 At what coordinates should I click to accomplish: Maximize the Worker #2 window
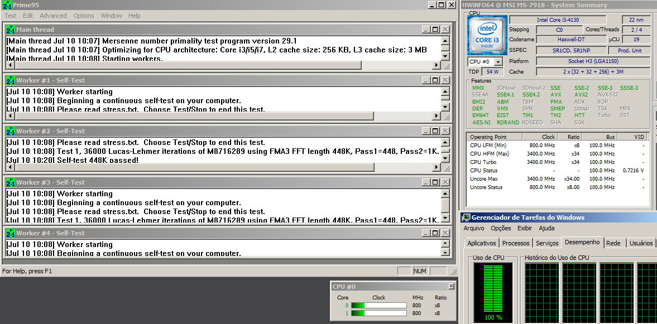pyautogui.click(x=435, y=131)
